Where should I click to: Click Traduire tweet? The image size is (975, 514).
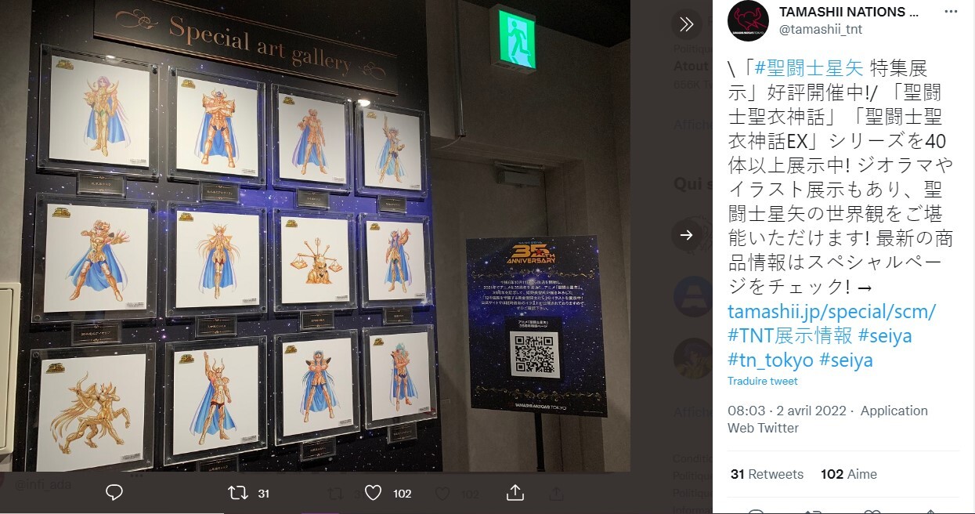click(x=763, y=381)
